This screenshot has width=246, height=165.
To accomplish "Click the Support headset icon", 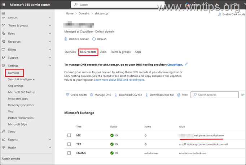I will (x=3, y=57).
